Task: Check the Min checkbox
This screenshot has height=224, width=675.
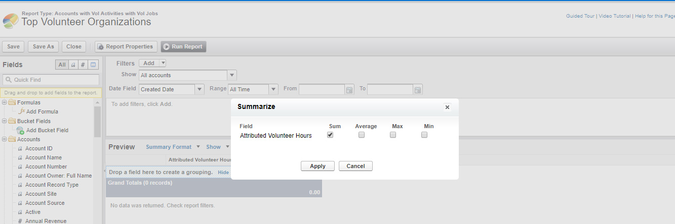Action: point(424,135)
